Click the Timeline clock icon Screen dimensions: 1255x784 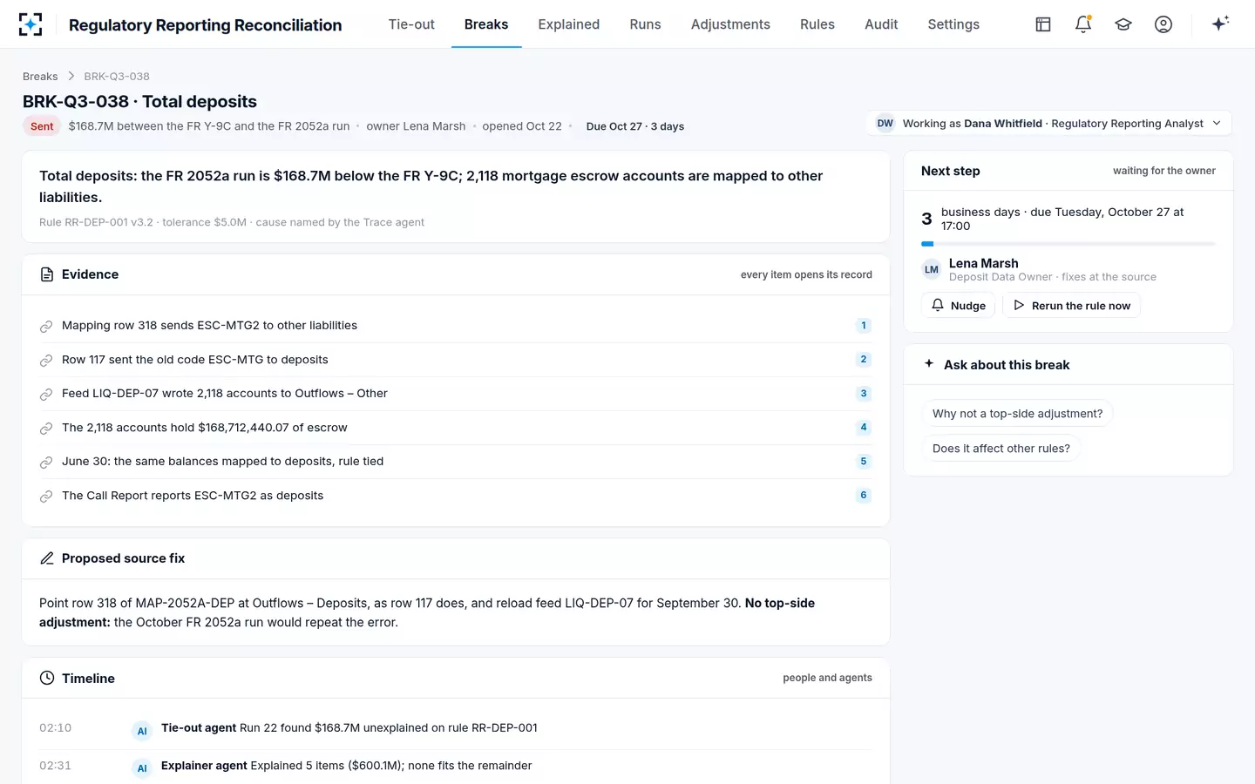pos(47,678)
